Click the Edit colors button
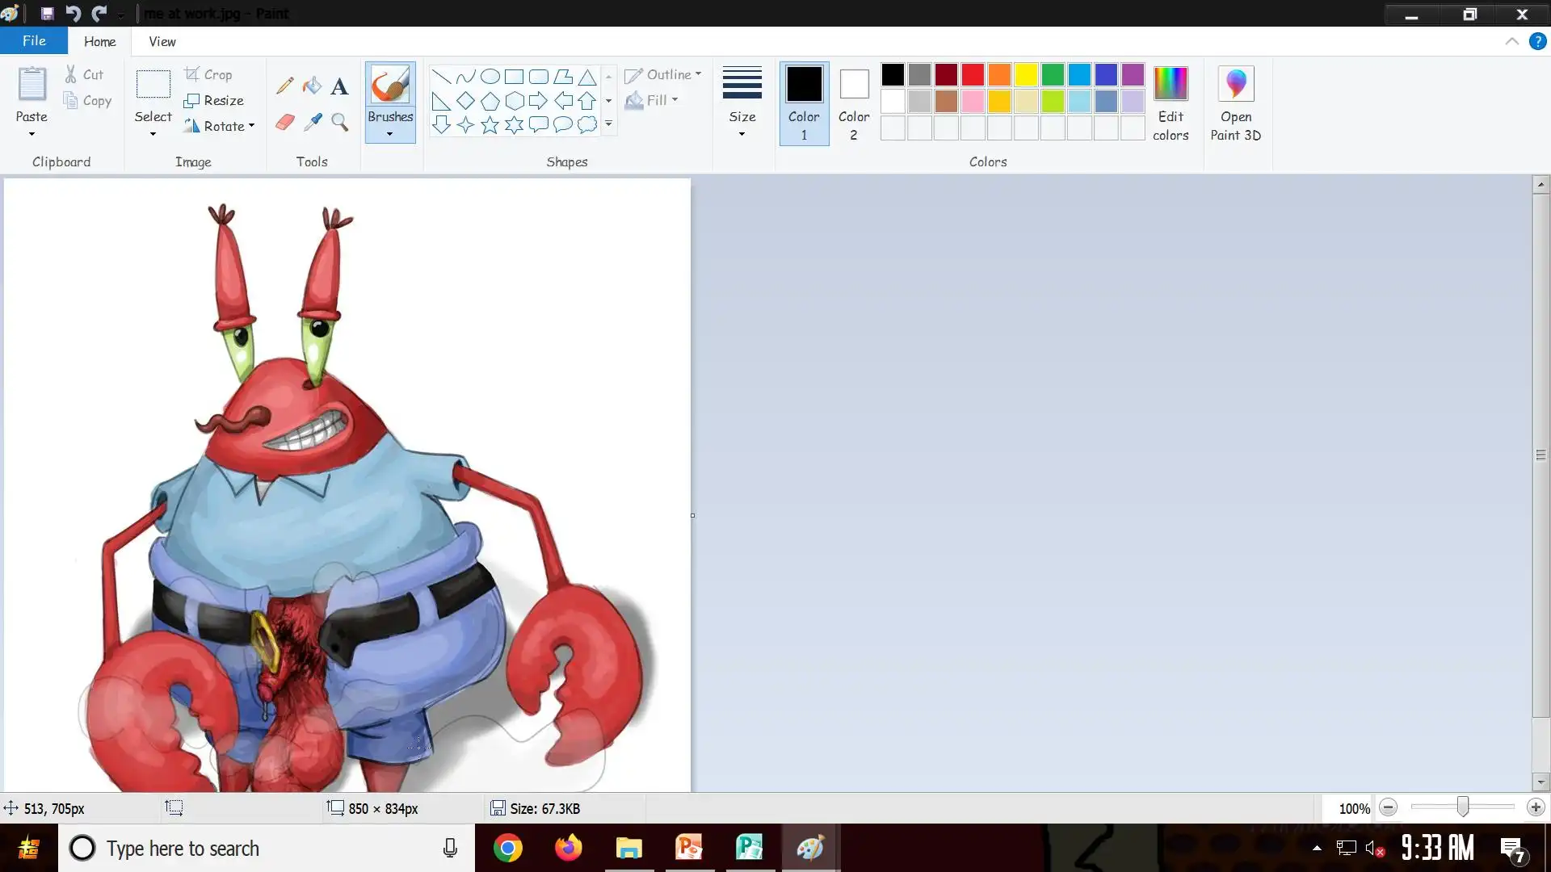This screenshot has height=872, width=1551. 1171,103
